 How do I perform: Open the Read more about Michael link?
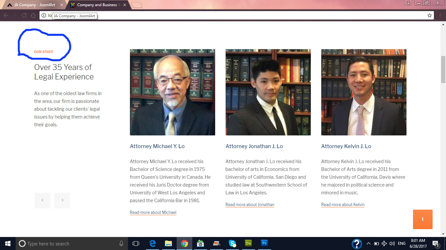pos(153,213)
